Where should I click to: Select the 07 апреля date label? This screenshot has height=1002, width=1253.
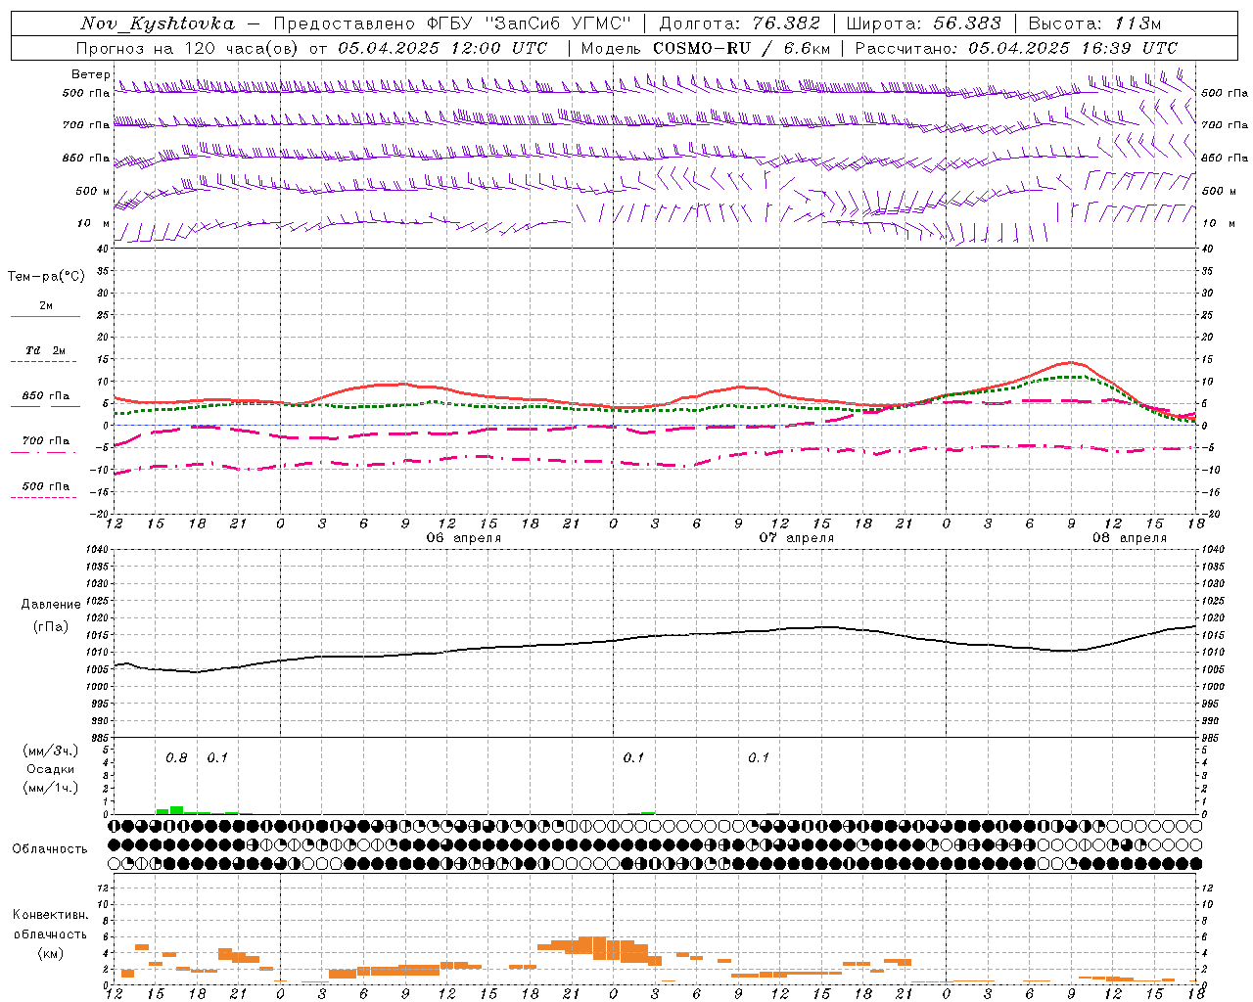pos(797,538)
